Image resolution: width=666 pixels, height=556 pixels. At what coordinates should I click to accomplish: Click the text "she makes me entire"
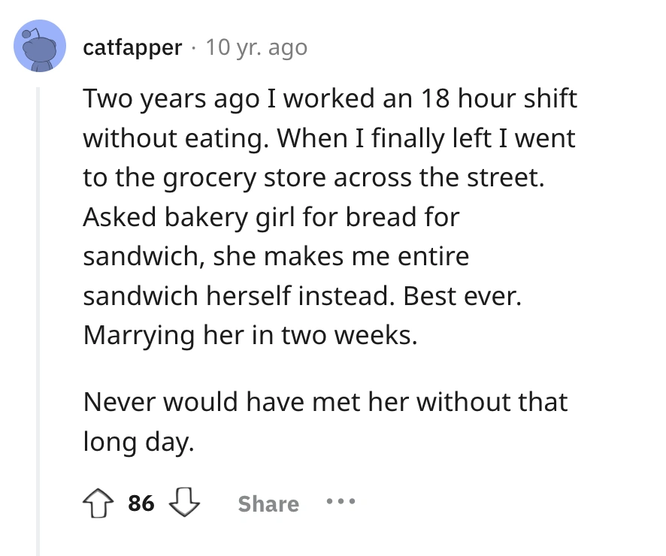click(341, 255)
